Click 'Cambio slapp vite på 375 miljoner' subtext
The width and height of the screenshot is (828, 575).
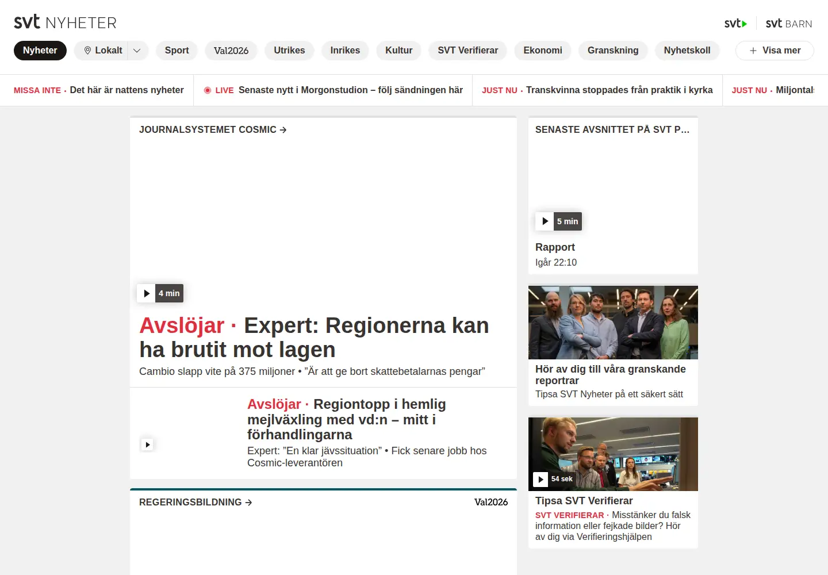[x=217, y=371]
